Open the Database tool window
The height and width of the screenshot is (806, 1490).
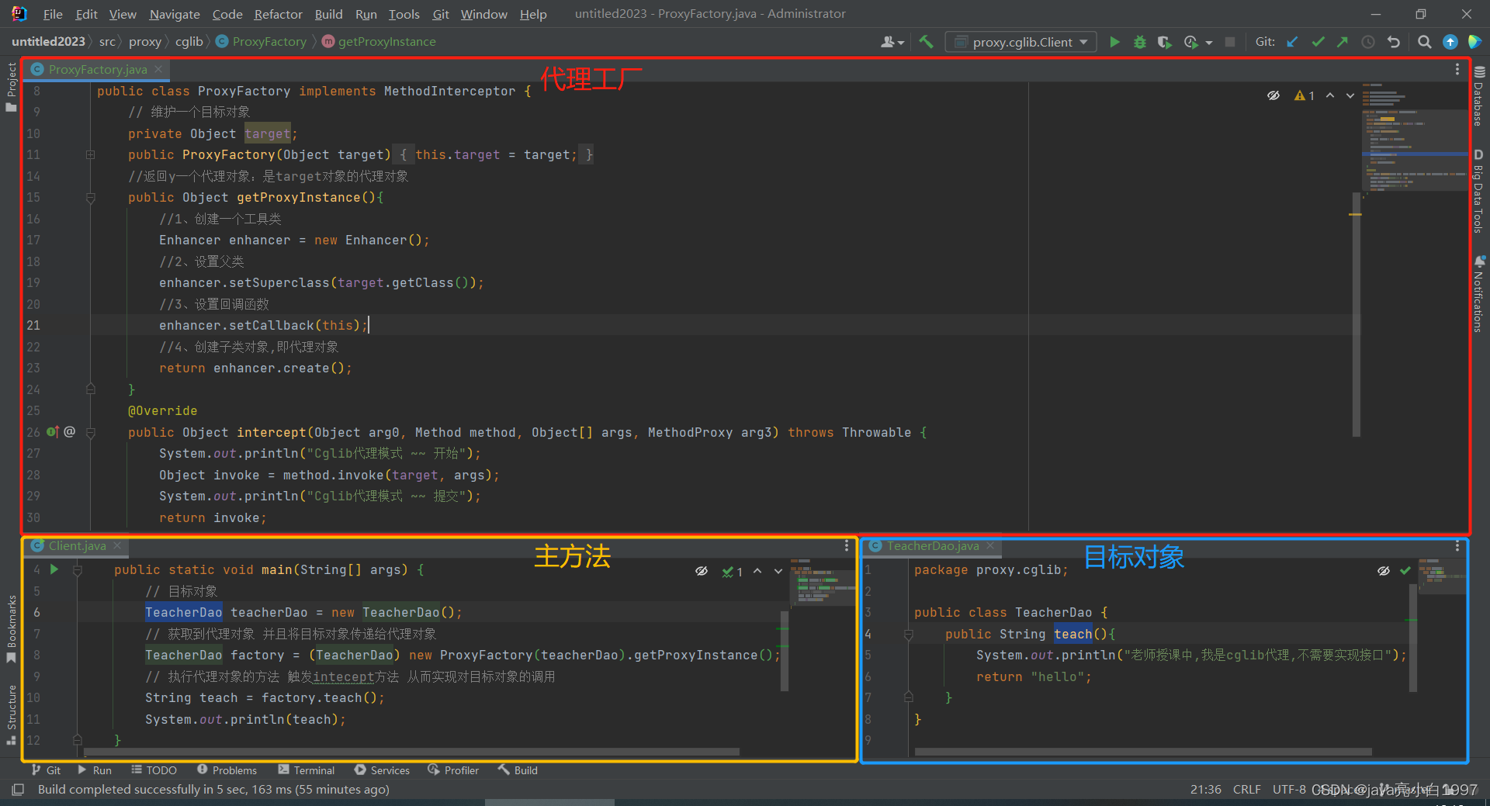pyautogui.click(x=1479, y=96)
